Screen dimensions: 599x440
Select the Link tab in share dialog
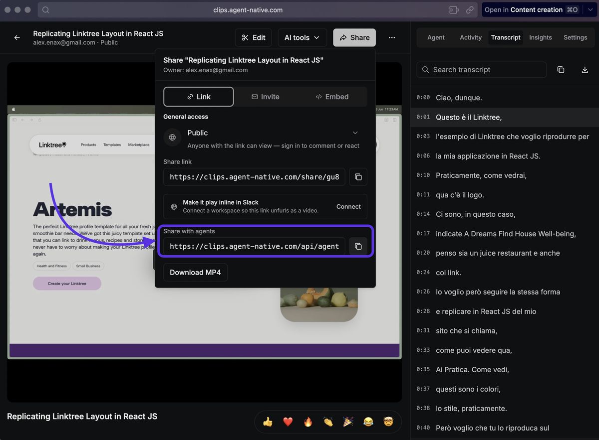tap(199, 97)
